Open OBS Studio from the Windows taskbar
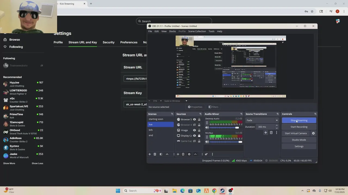Image resolution: width=348 pixels, height=195 pixels. coord(230,191)
